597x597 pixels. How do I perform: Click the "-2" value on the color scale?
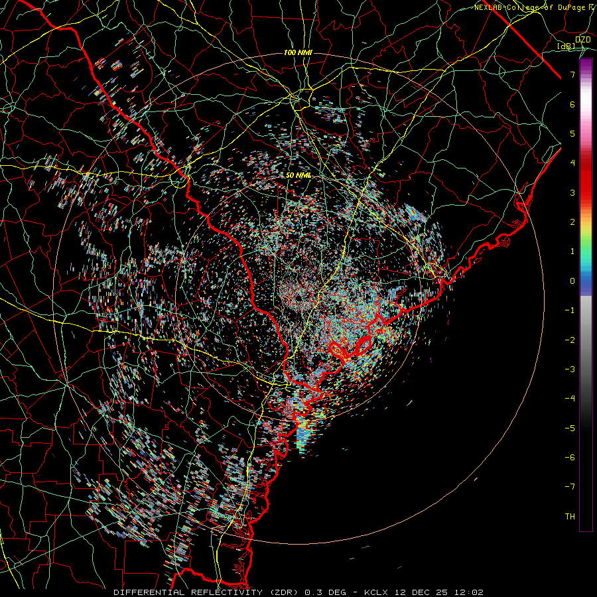[x=570, y=340]
